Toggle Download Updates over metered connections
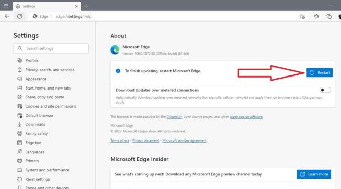341x189 pixels. click(325, 90)
